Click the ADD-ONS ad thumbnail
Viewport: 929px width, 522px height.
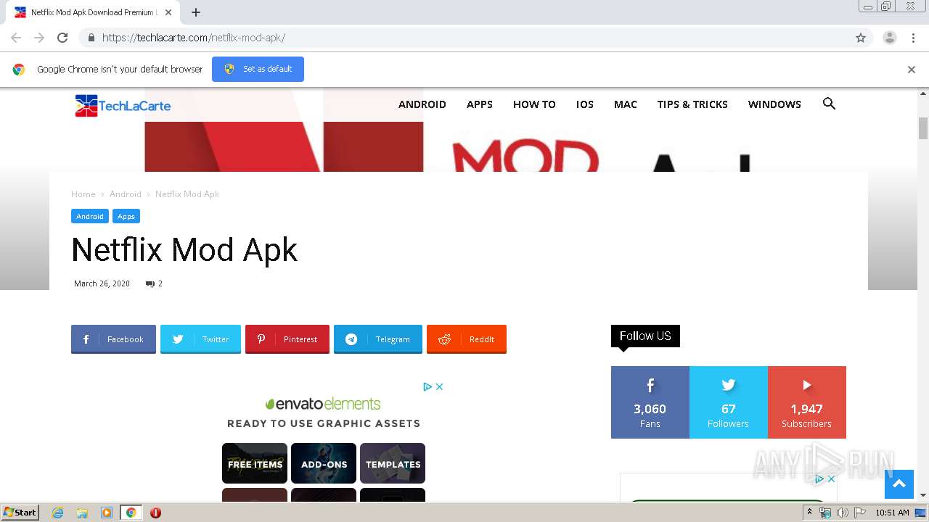point(324,463)
